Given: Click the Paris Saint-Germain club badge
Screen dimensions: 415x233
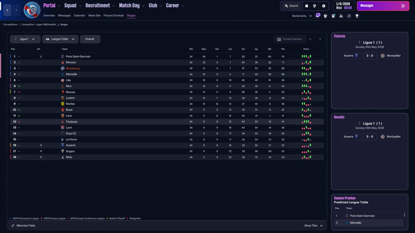Looking at the screenshot, I should 63,57.
